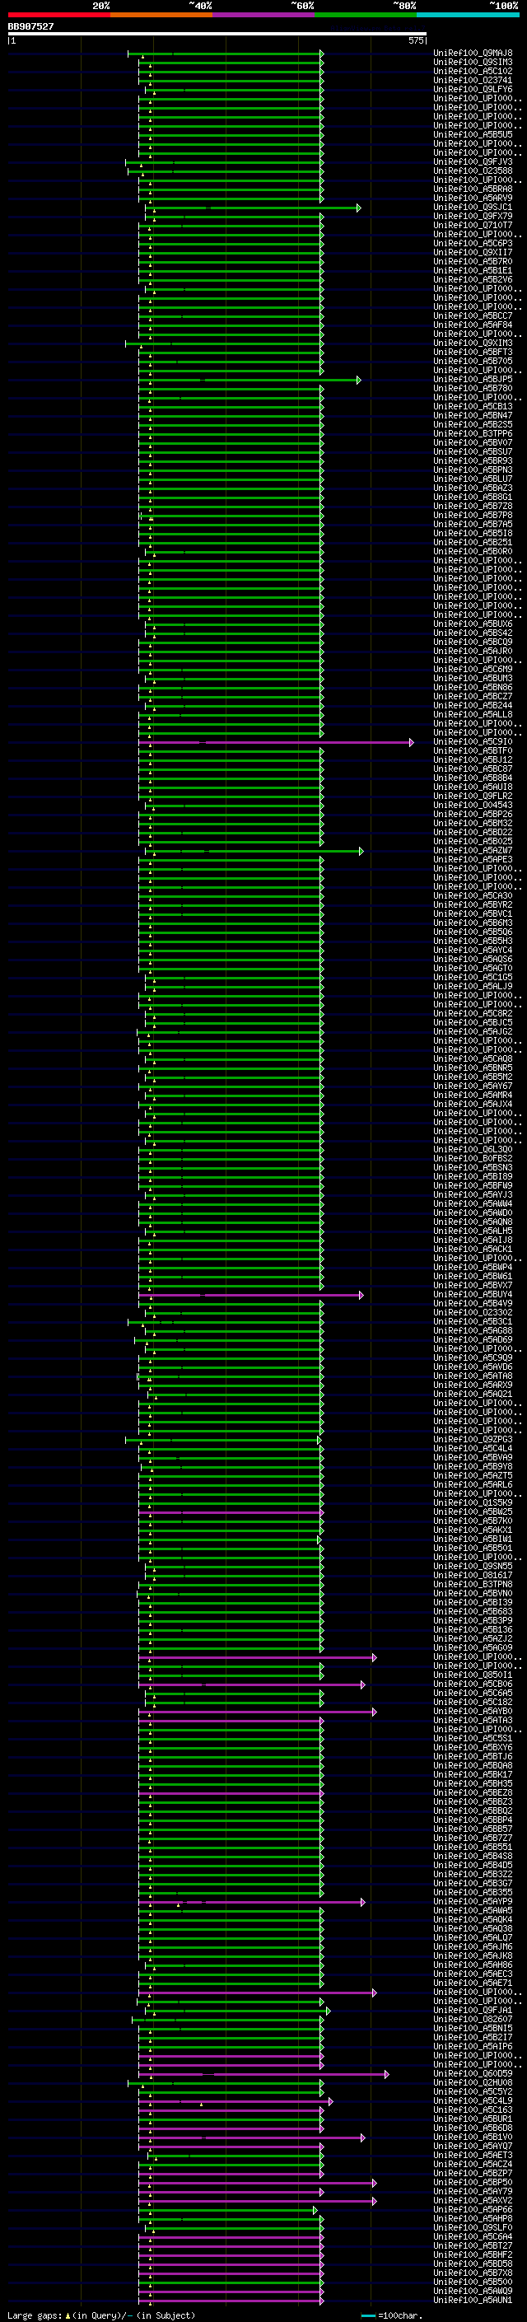The width and height of the screenshot is (527, 2322).
Task: Select the UniRef100_A5AZW7 entry
Action: pyautogui.click(x=473, y=850)
